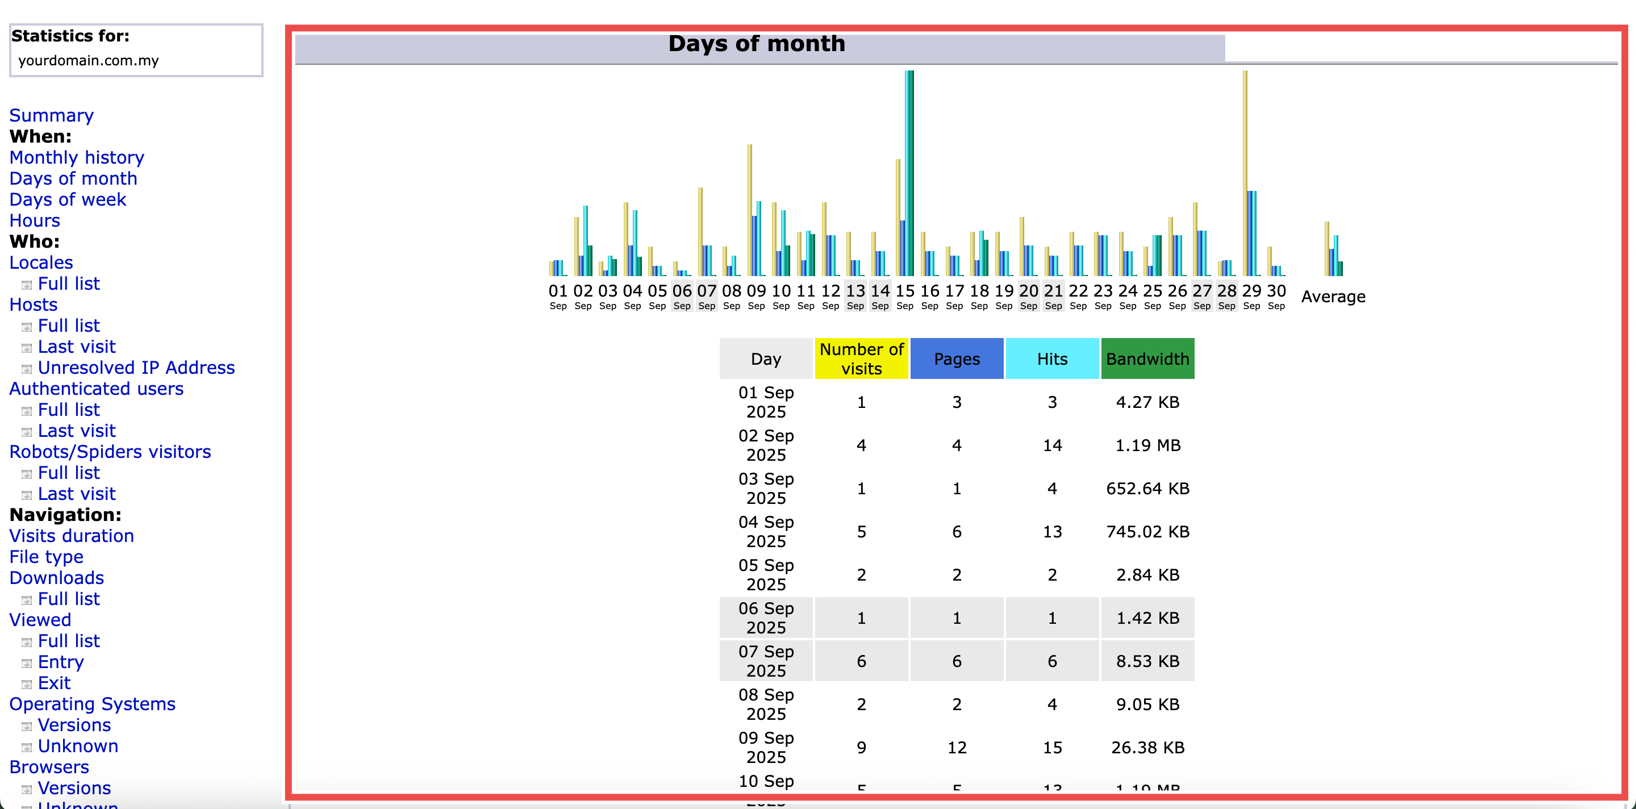This screenshot has width=1636, height=809.
Task: Click the icon beside Viewed Entry
Action: pyautogui.click(x=27, y=663)
